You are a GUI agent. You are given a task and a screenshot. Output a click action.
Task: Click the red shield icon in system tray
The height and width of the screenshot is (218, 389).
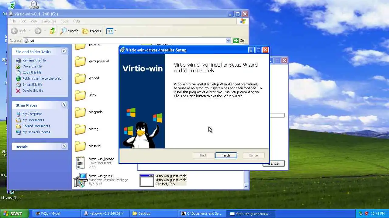(366, 213)
